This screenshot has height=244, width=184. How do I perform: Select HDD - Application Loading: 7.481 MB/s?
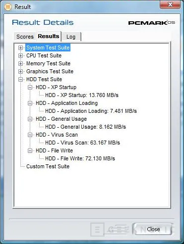pos(91,111)
